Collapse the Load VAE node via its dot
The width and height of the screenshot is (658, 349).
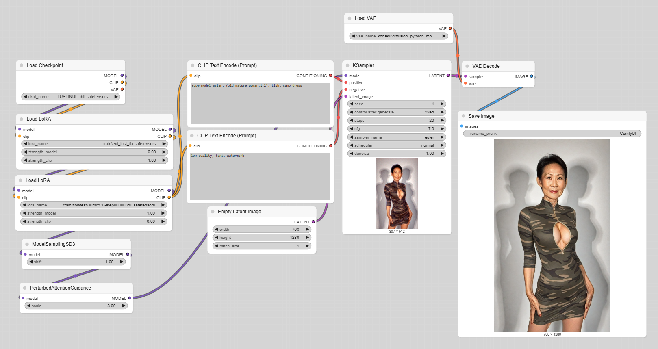pyautogui.click(x=350, y=18)
